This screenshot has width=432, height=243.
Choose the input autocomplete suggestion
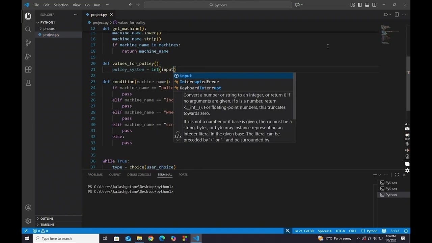click(234, 76)
